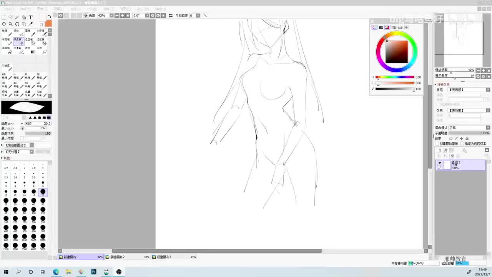Switch to canvas tab 新建画布3
Viewport: 492px width, 277px height.
coord(174,257)
